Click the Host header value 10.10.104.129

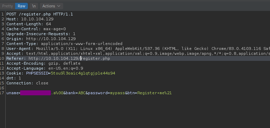37,19
